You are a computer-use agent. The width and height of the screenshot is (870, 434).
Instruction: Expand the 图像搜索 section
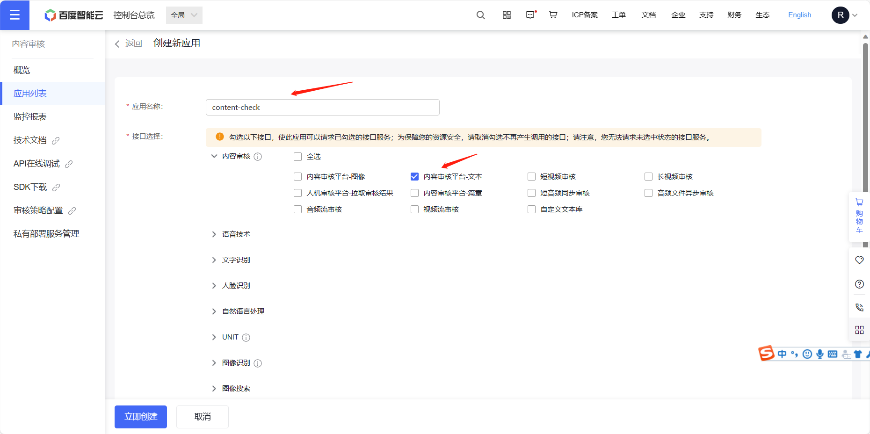point(214,389)
